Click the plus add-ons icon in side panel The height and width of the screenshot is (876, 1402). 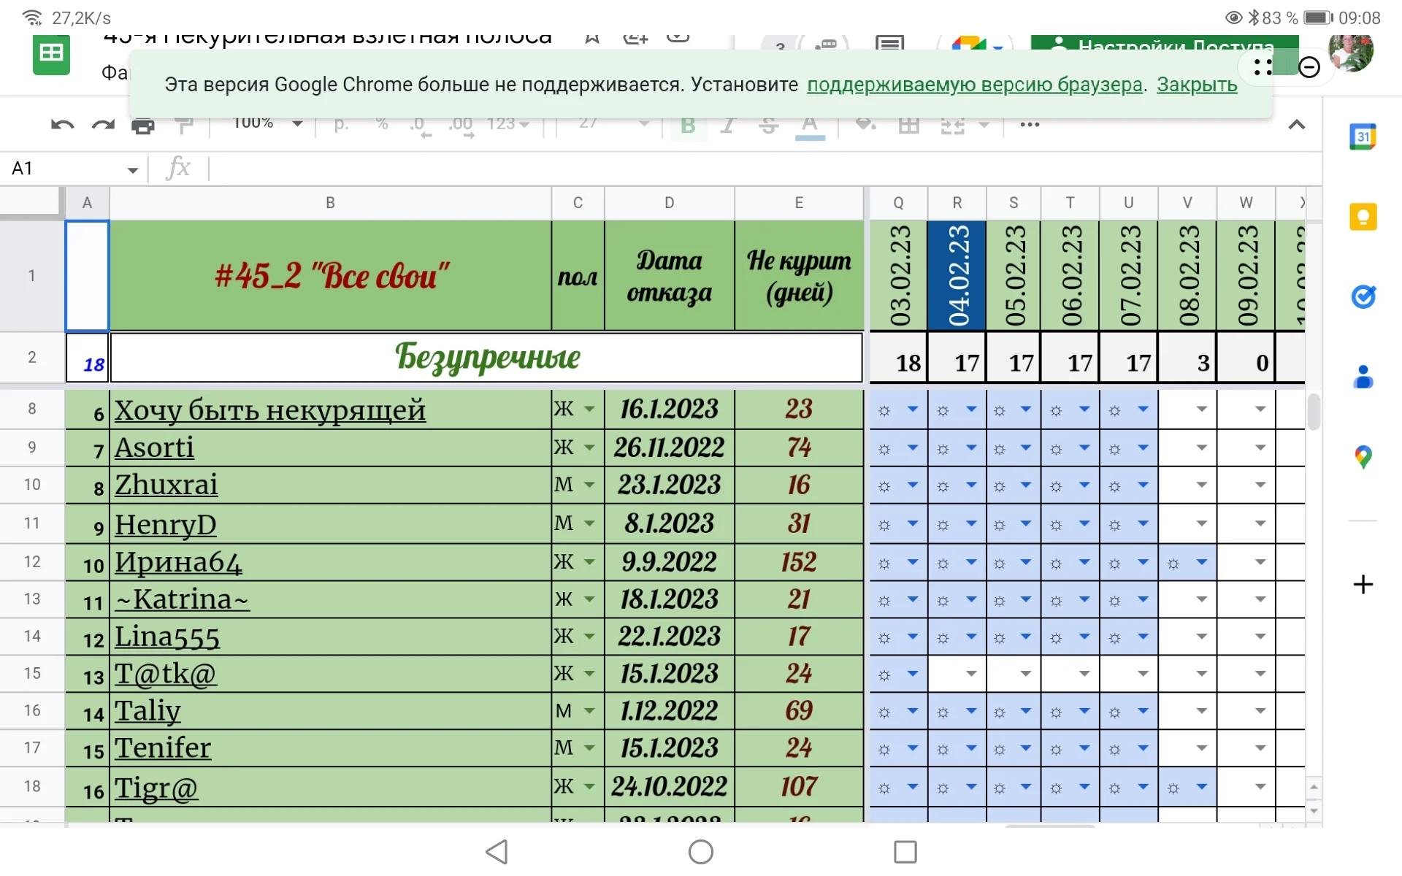[x=1362, y=584]
